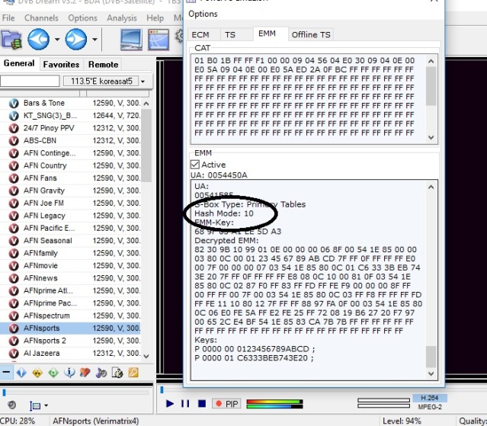Screen dimensions: 487x426
Task: Click the minus collapse icon below channel list
Action: tap(6, 373)
